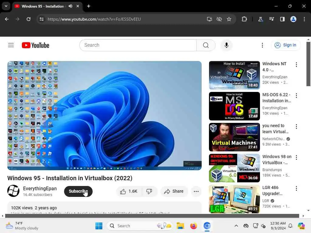Open YouTube settings three-dot menu near Sign in

(x=262, y=45)
